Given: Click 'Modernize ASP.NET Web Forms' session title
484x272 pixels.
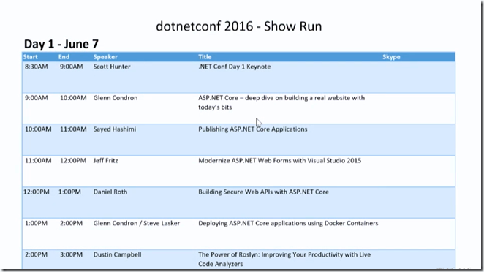Looking at the screenshot, I should click(x=280, y=161).
